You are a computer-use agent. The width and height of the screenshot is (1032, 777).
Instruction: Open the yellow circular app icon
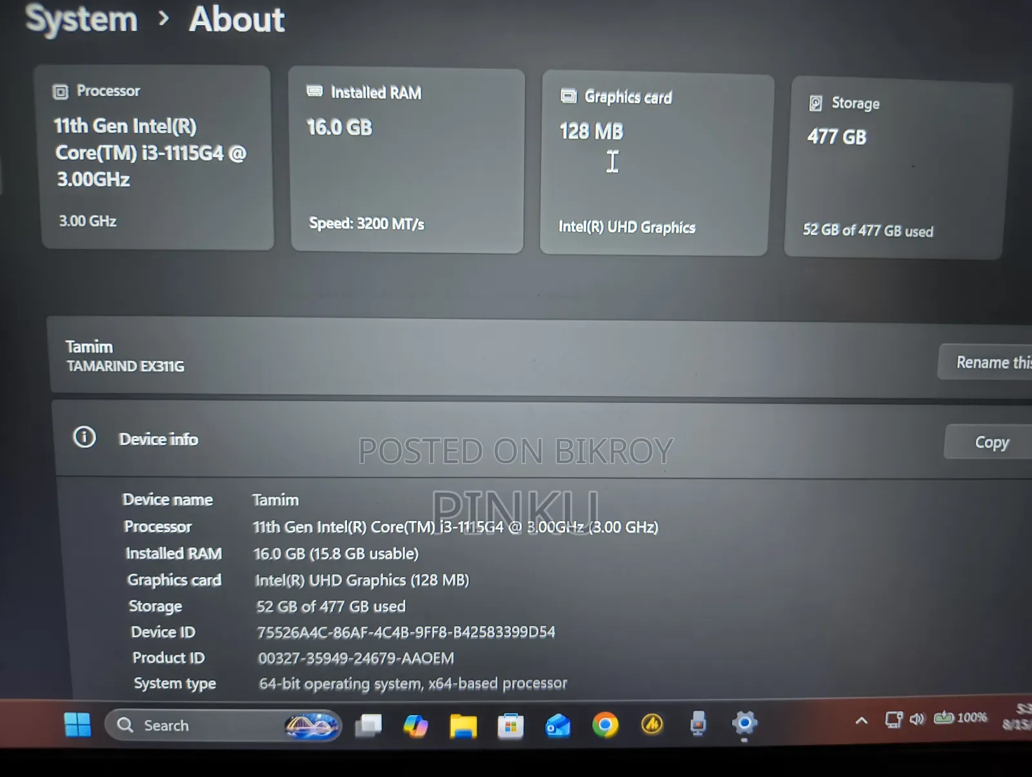tap(652, 725)
